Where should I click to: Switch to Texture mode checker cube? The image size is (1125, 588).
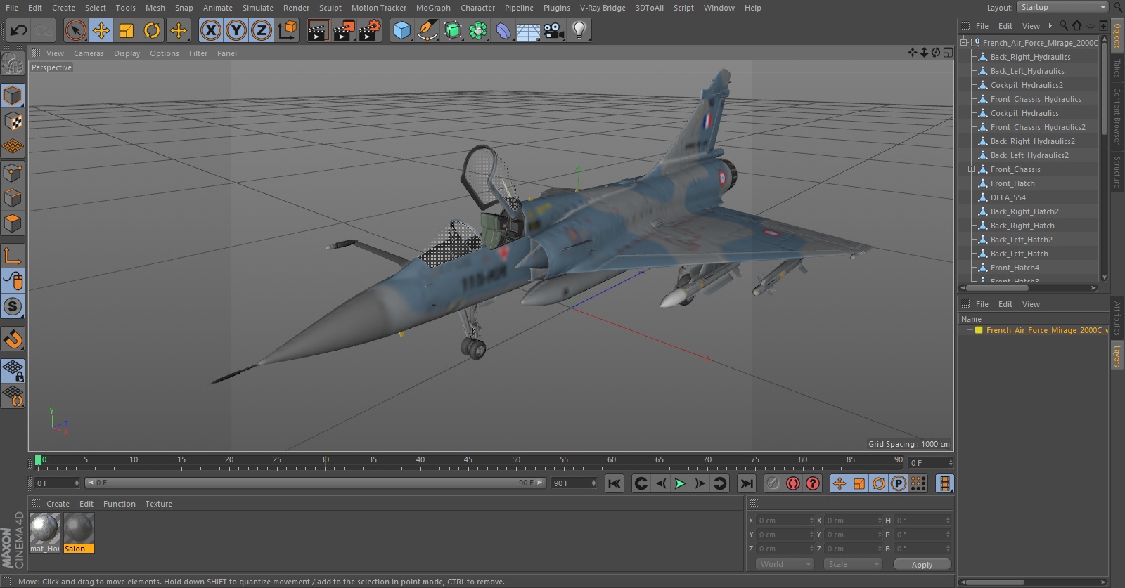coord(13,122)
